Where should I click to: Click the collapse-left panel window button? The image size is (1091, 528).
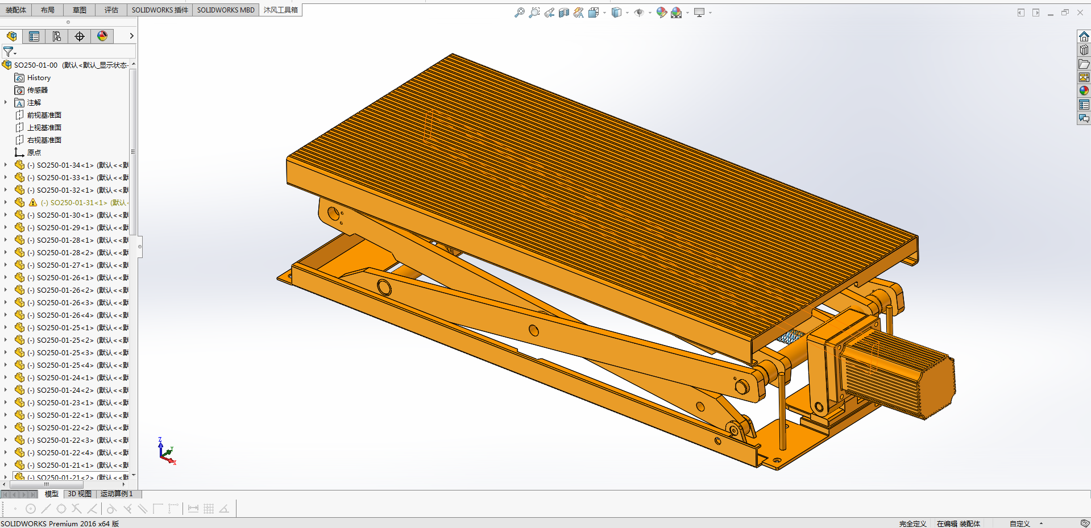point(1021,13)
